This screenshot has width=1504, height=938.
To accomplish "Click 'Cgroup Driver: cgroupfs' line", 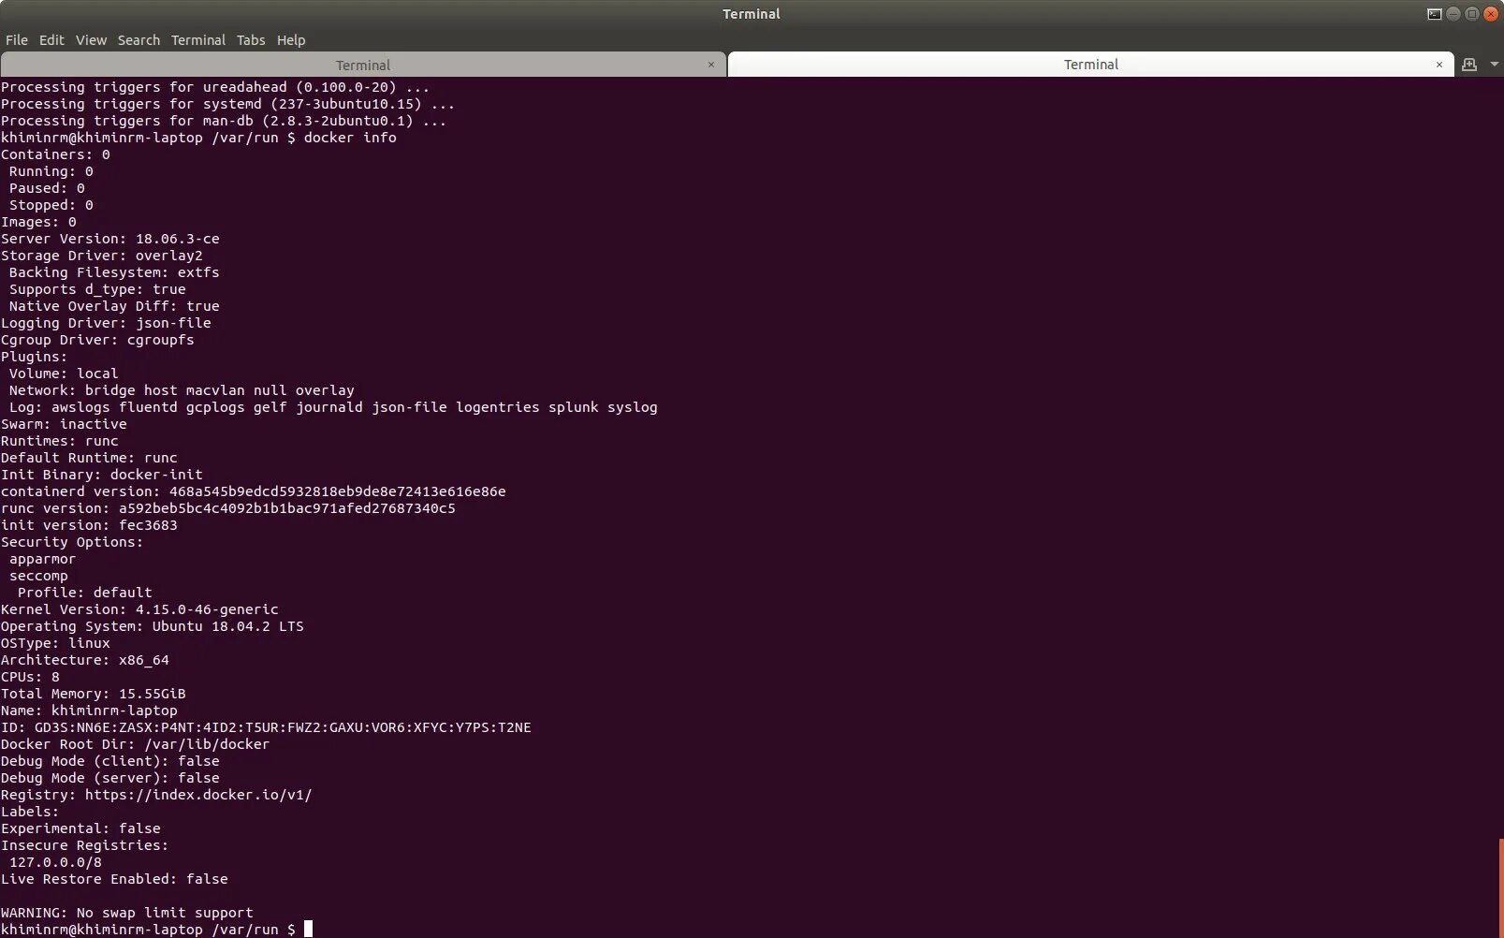I will point(97,340).
